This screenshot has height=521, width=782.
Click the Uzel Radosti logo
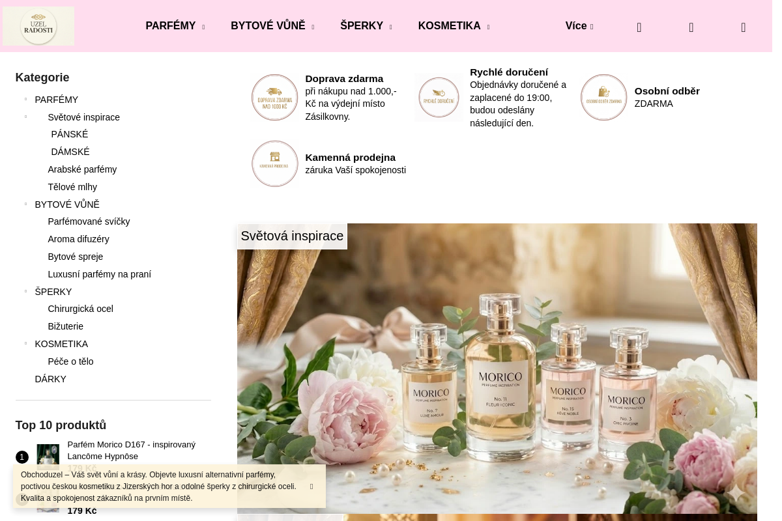[38, 26]
